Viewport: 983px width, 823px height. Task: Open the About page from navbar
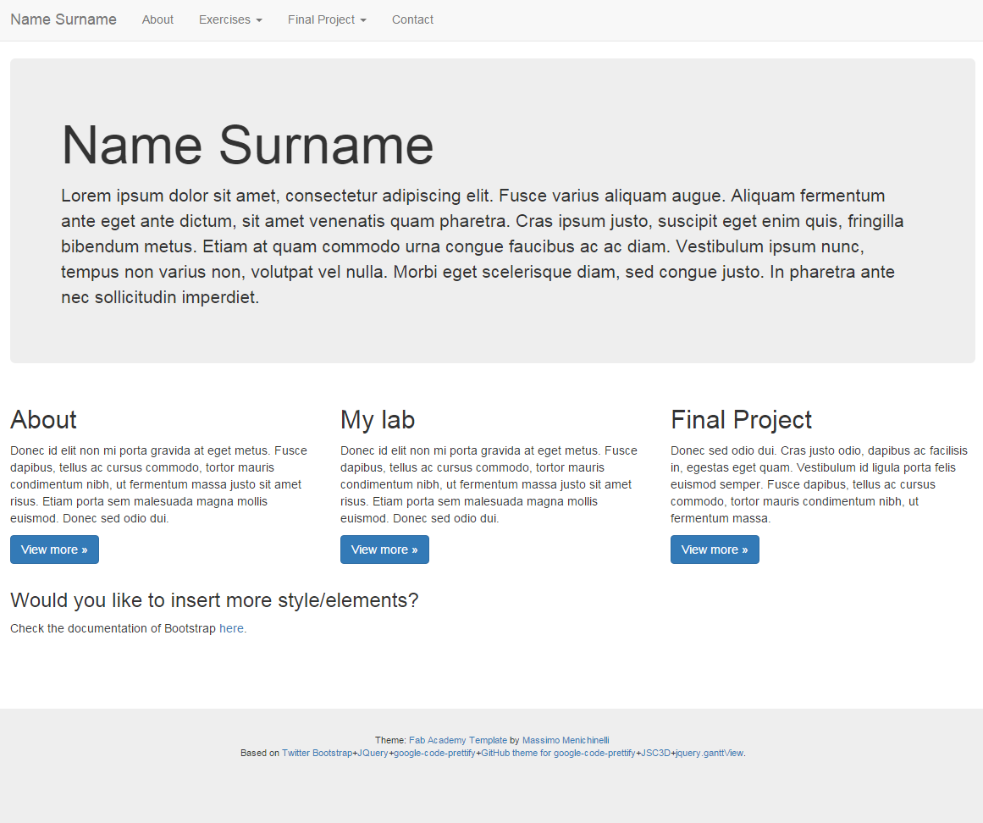tap(157, 19)
